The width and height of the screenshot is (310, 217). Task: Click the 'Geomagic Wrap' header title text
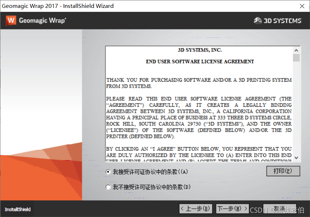click(42, 21)
